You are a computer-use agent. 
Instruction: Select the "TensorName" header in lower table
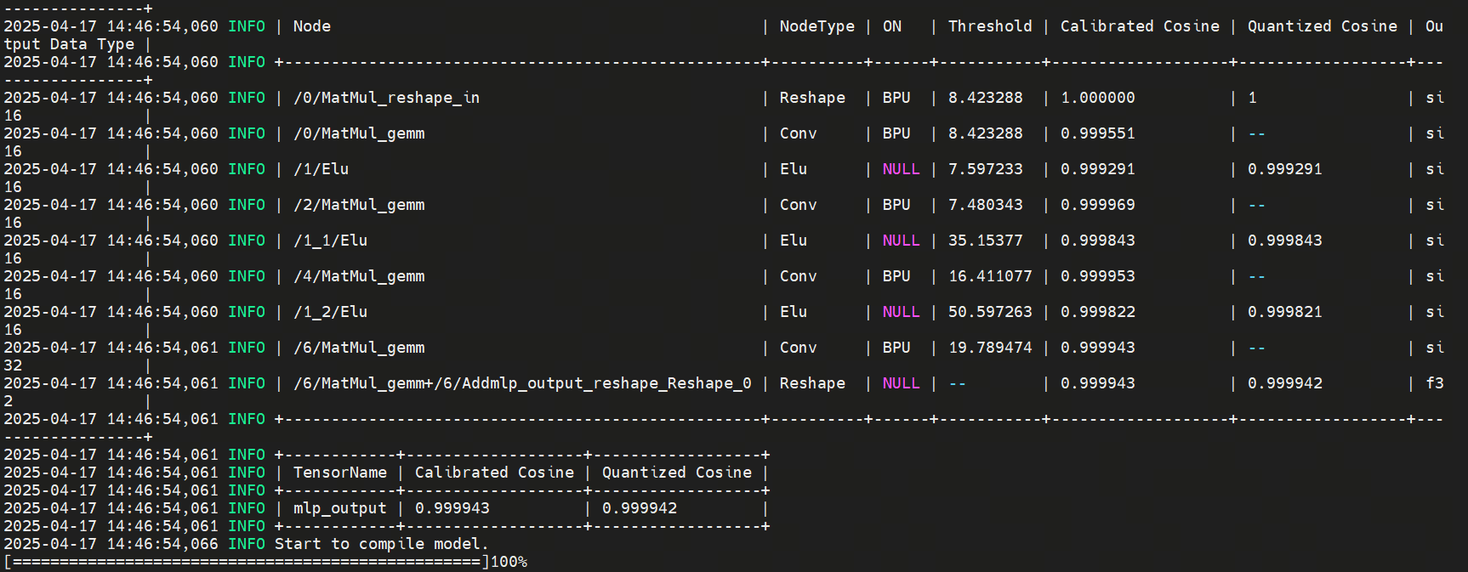tap(339, 473)
